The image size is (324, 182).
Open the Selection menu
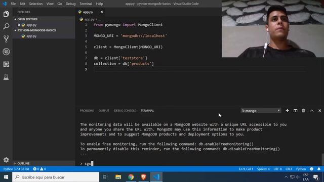pyautogui.click(x=35, y=4)
